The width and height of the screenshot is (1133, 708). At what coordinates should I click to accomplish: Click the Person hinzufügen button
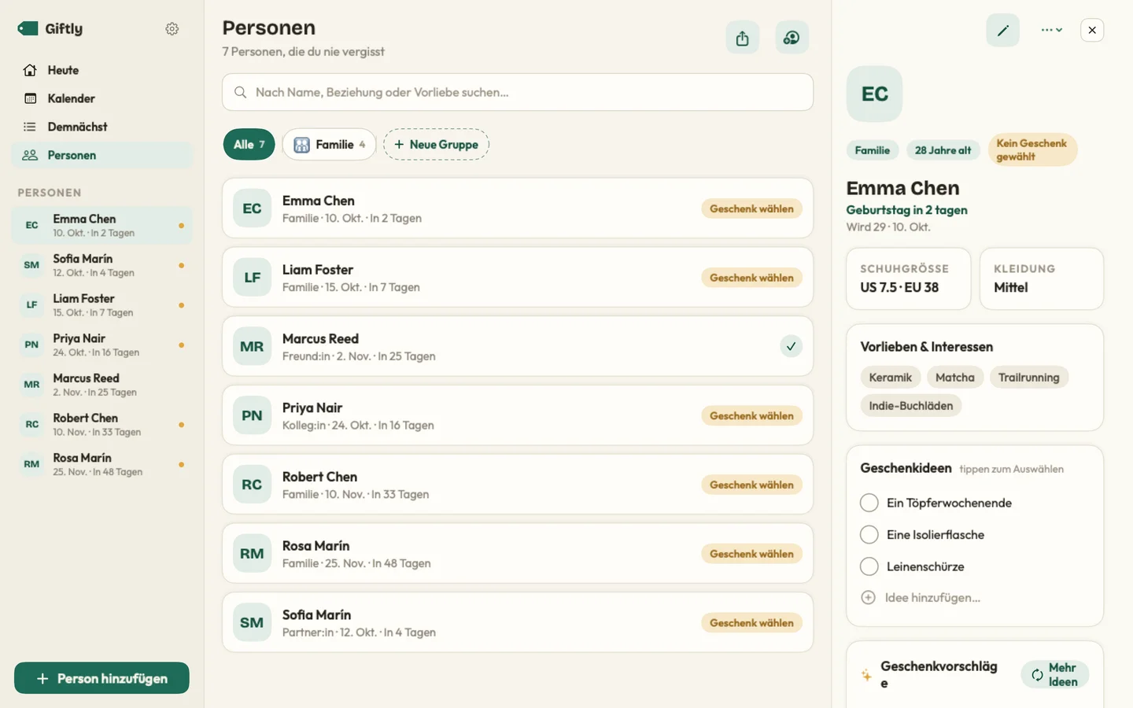101,678
